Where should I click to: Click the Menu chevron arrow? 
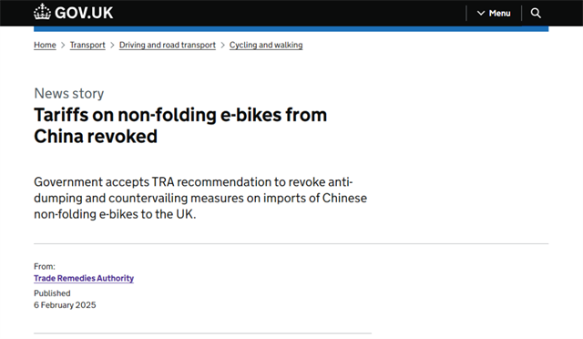click(481, 13)
